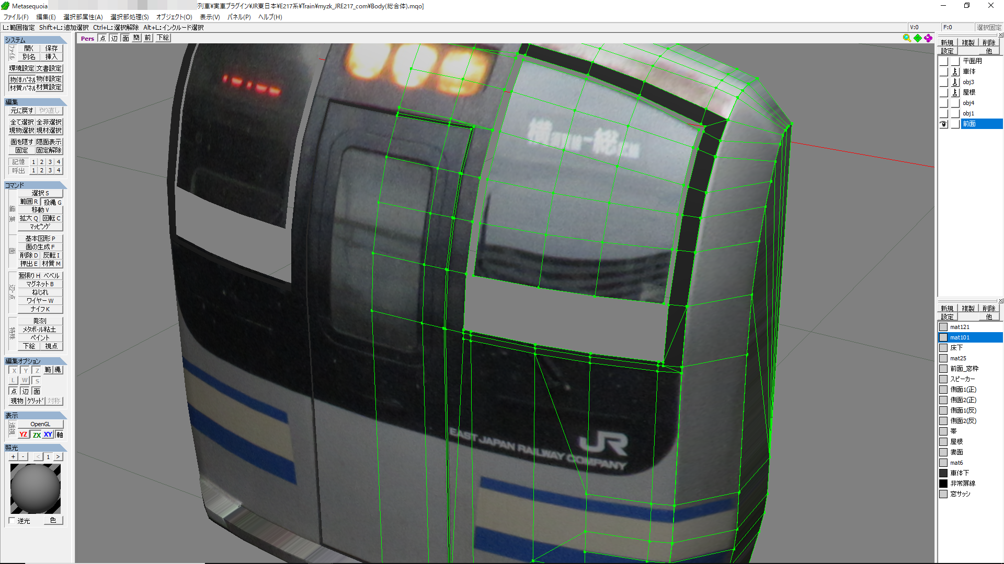Select the XY axis view button
1004x564 pixels.
[x=48, y=434]
